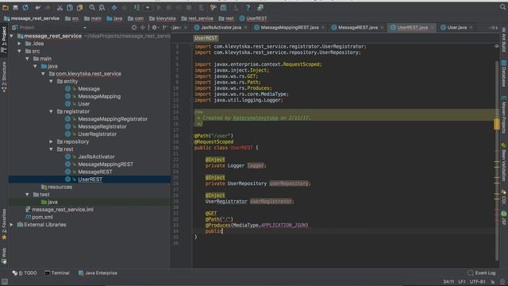This screenshot has height=286, width=508.
Task: Click the Replace toolbar icon
Action: 102,7
